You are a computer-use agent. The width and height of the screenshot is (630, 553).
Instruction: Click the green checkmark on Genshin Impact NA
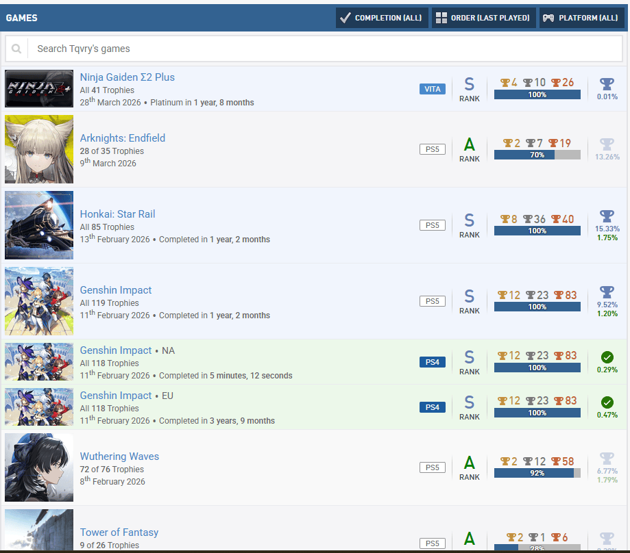[x=607, y=357]
